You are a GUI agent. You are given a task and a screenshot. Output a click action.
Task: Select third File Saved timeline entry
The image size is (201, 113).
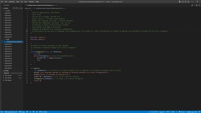click(13, 80)
